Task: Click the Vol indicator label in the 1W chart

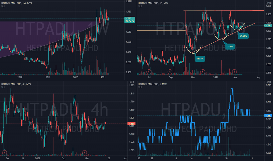Action: click(x=3, y=6)
